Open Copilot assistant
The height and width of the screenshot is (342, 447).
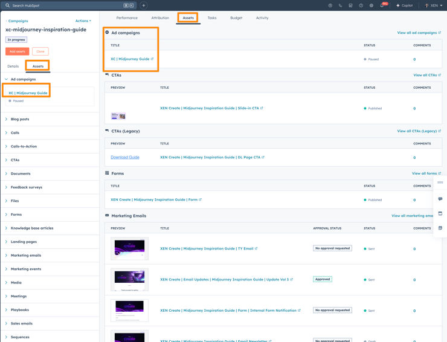(x=404, y=5)
